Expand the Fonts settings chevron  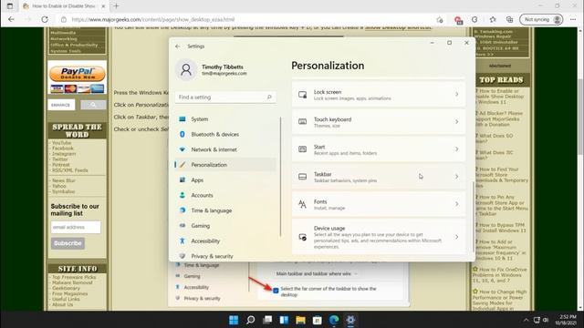(x=456, y=204)
